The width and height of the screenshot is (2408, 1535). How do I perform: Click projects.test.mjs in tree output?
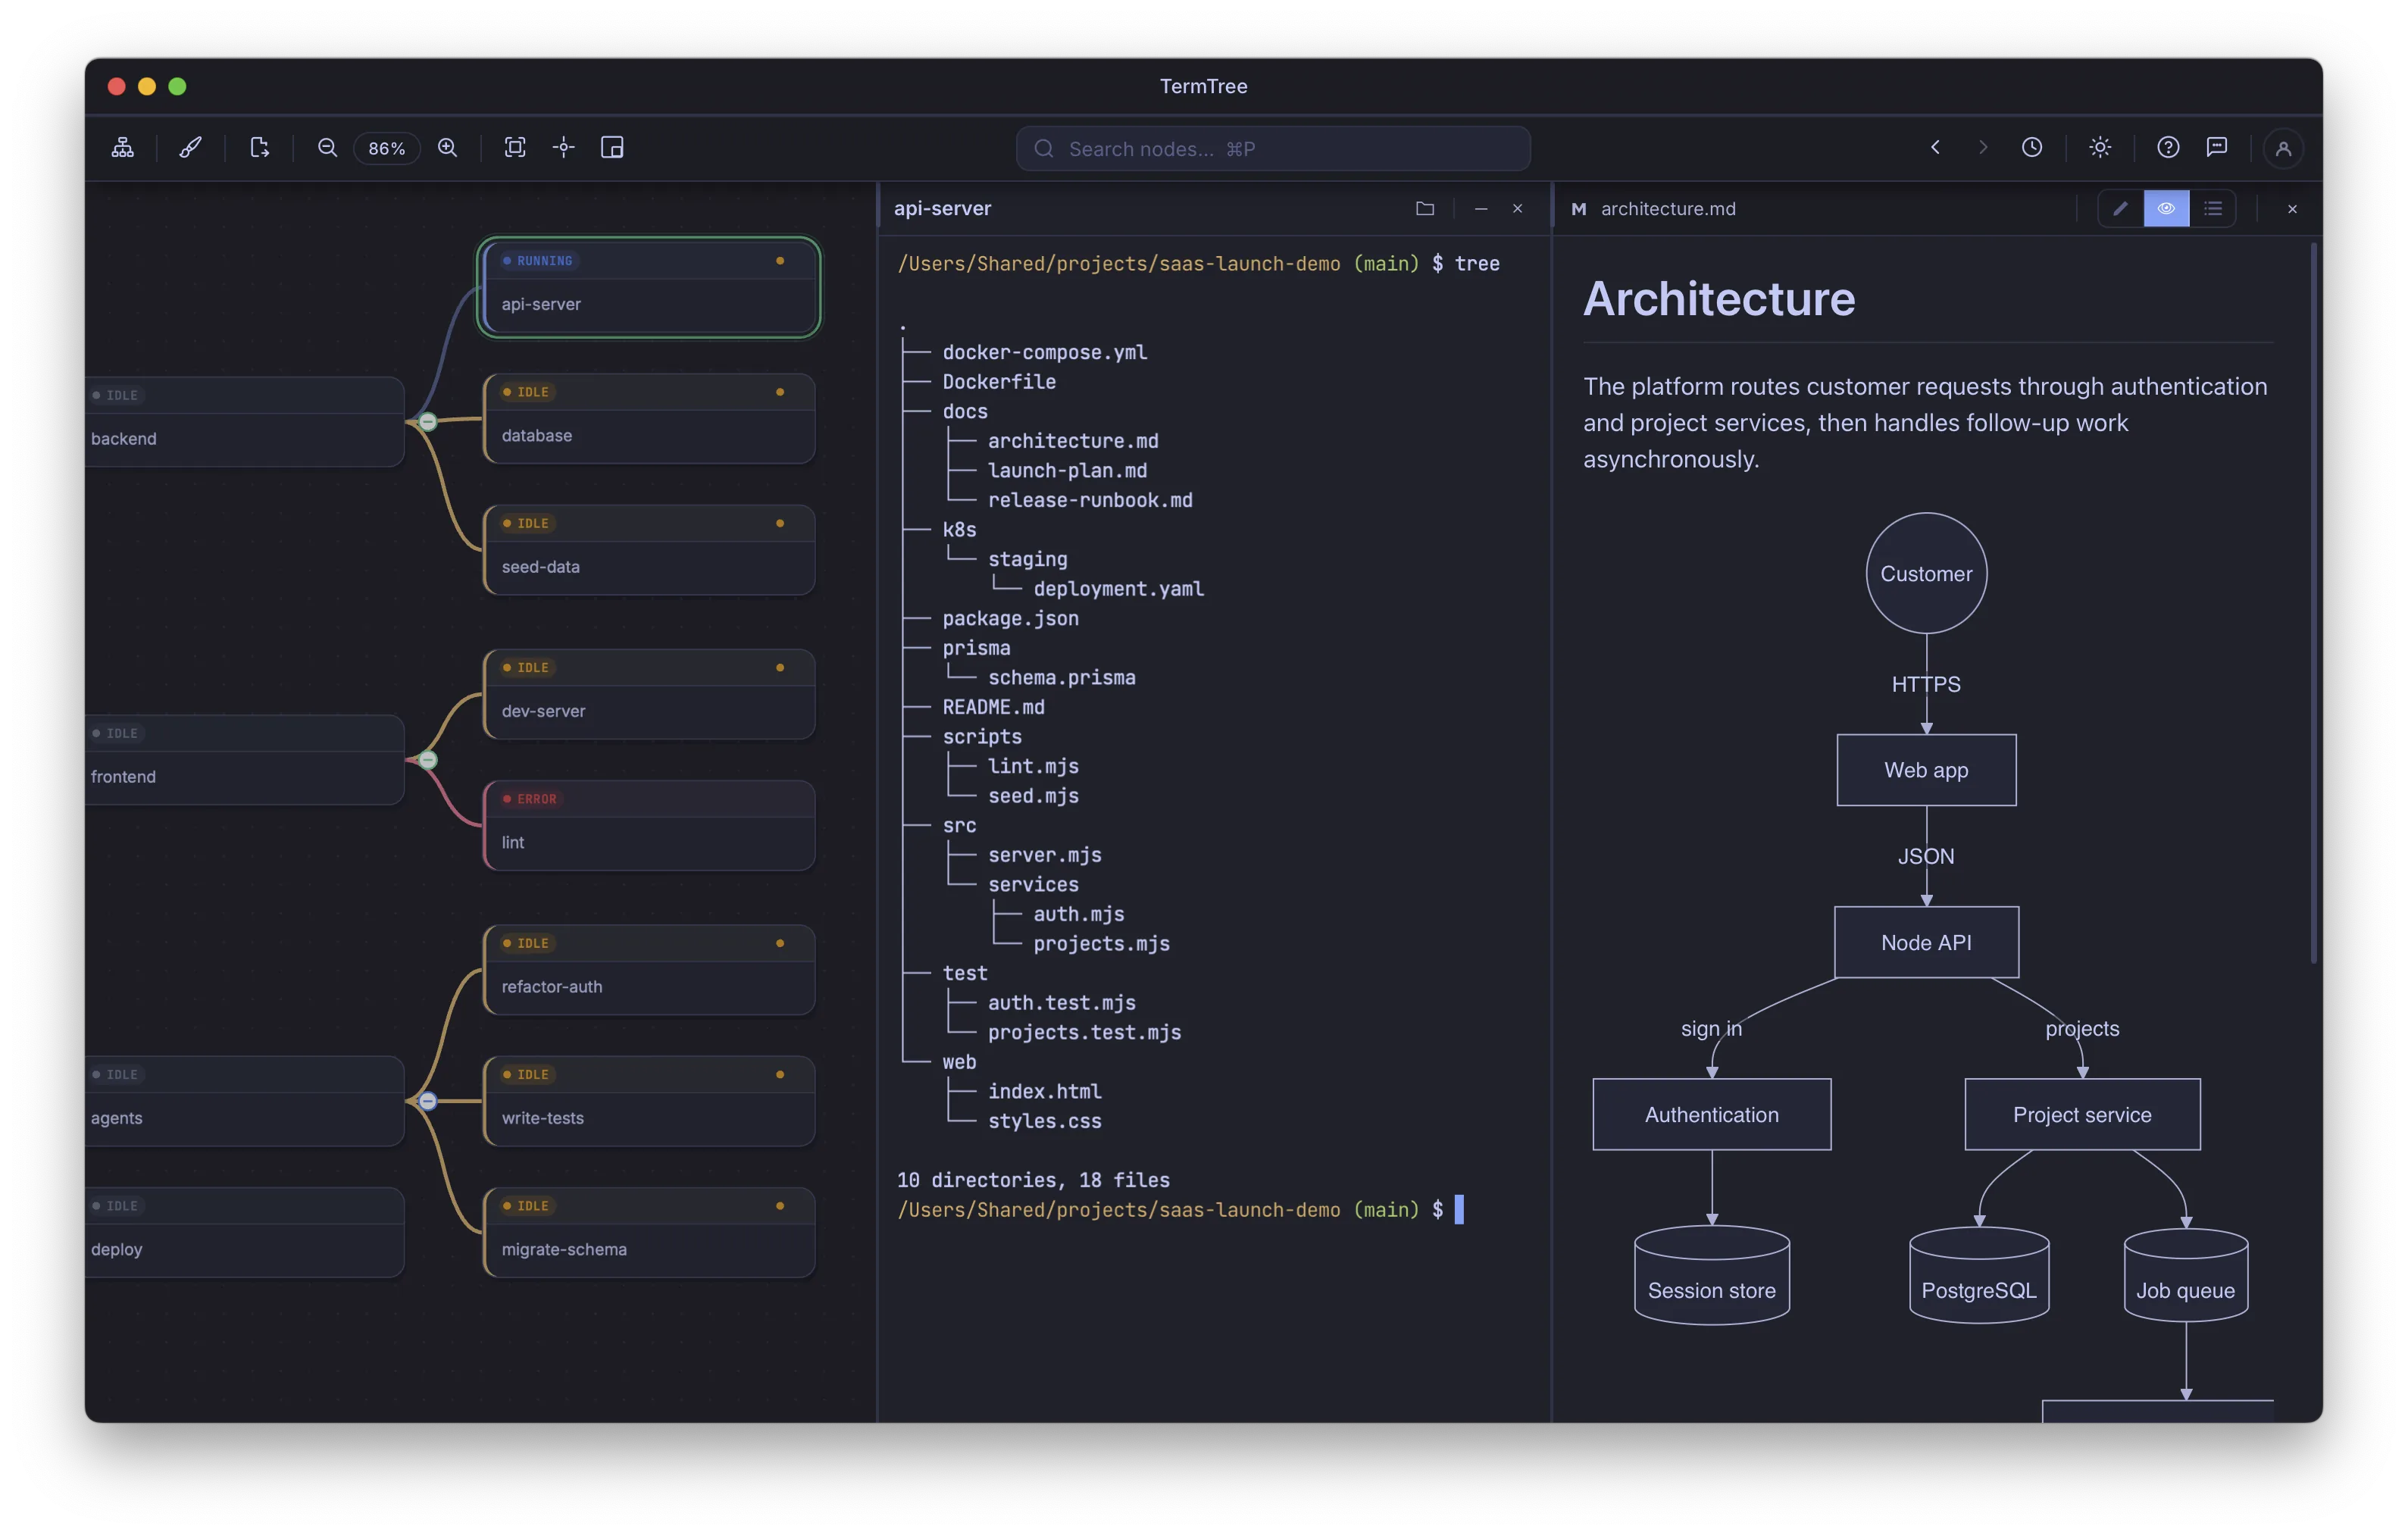pyautogui.click(x=1085, y=1032)
